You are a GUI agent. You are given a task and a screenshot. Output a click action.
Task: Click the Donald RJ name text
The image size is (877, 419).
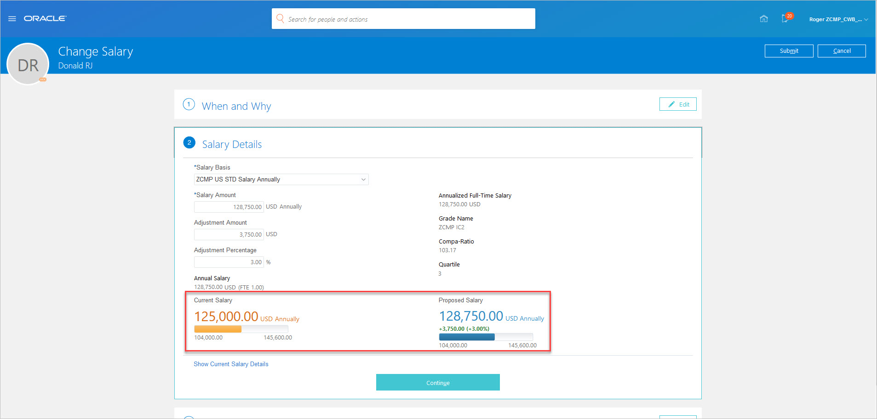click(75, 66)
